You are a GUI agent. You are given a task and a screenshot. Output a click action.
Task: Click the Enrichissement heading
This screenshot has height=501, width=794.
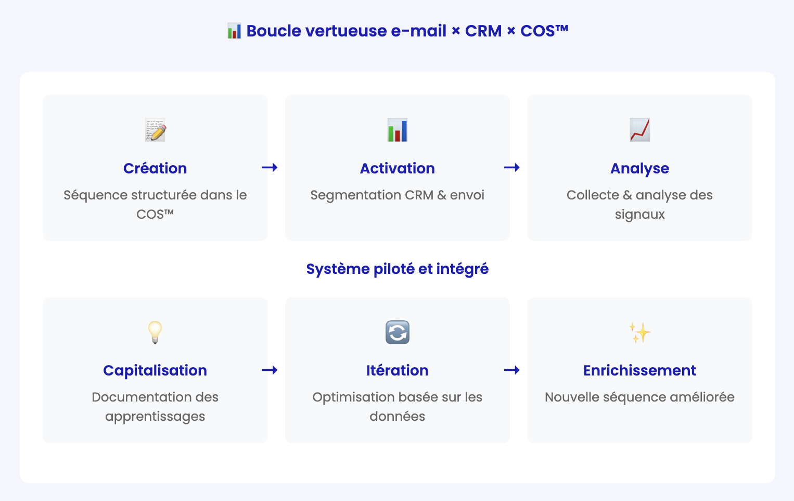tap(639, 370)
